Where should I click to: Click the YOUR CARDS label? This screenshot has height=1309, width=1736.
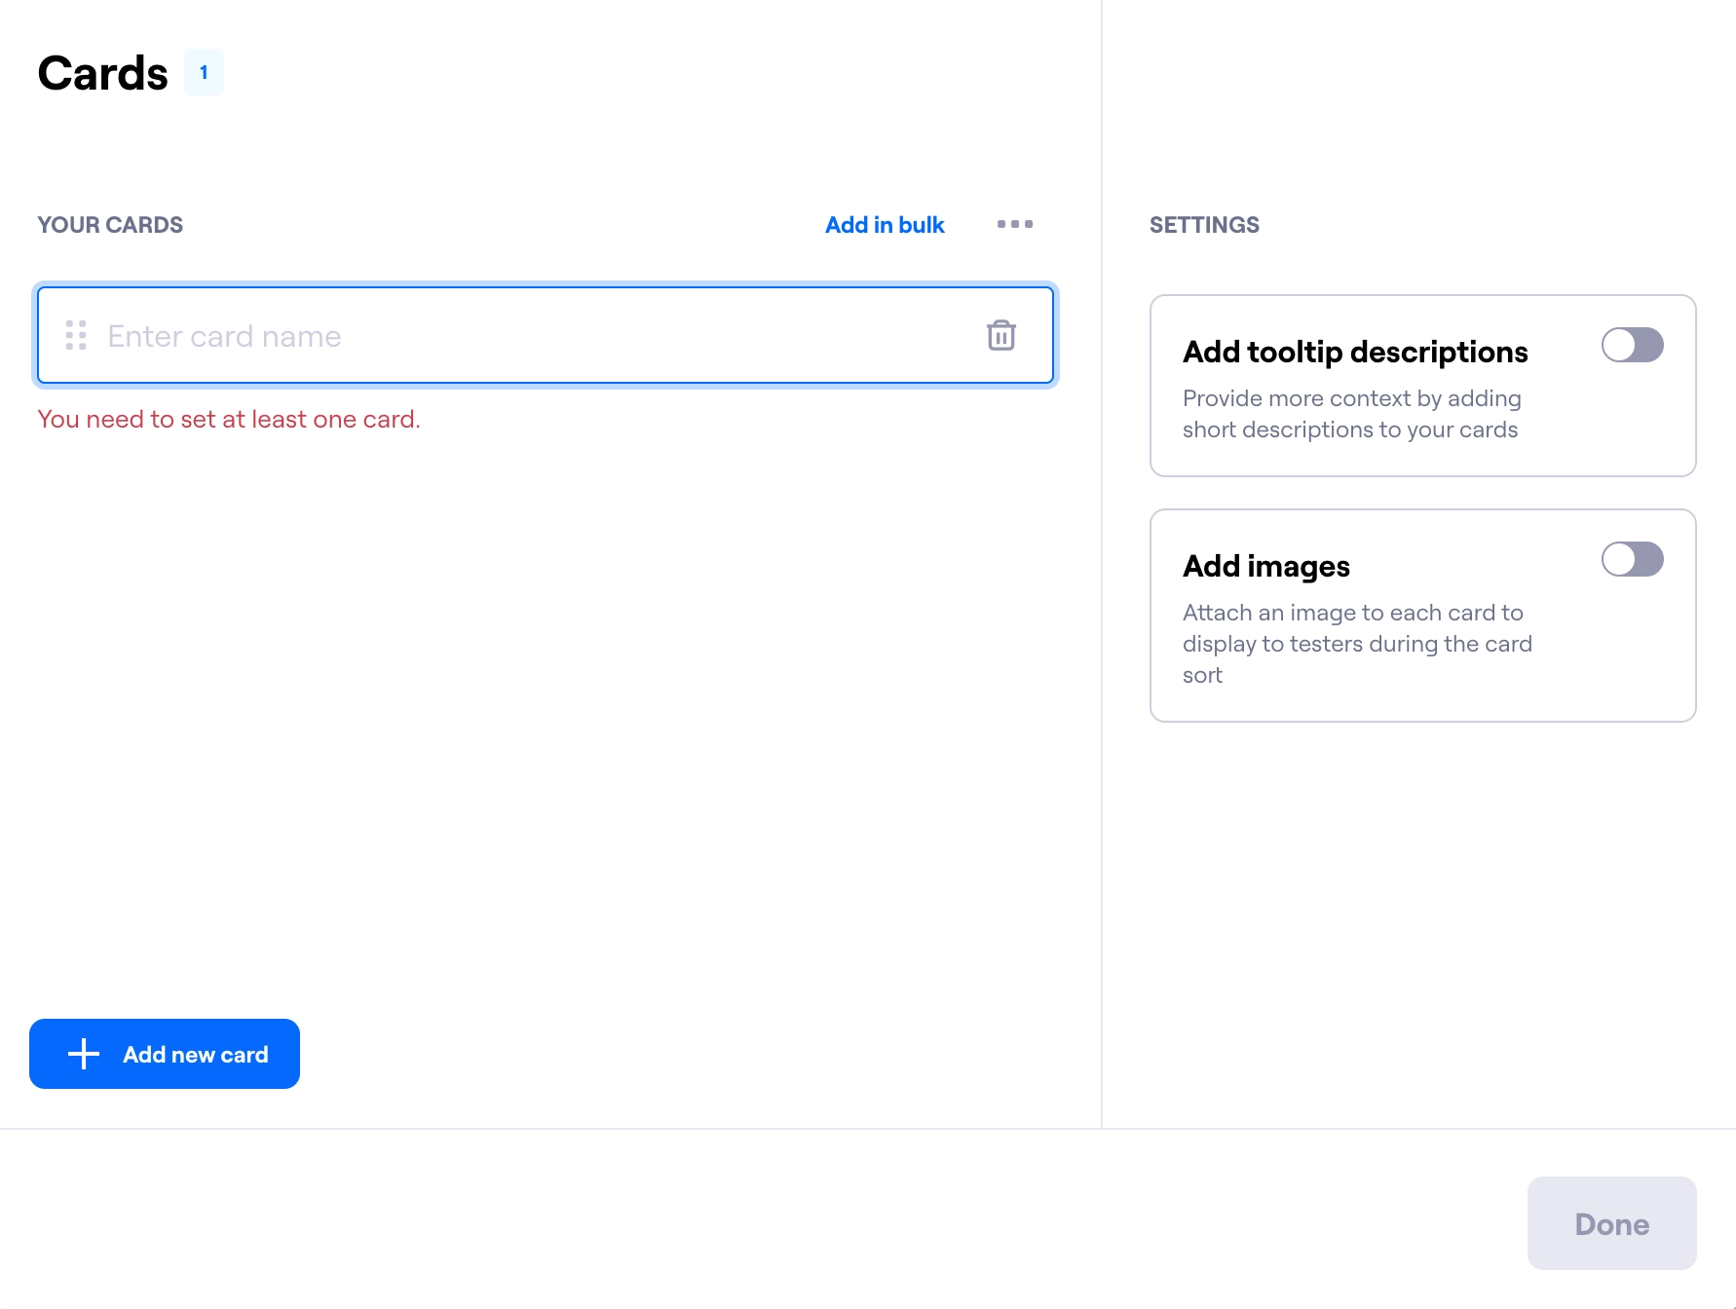[110, 225]
